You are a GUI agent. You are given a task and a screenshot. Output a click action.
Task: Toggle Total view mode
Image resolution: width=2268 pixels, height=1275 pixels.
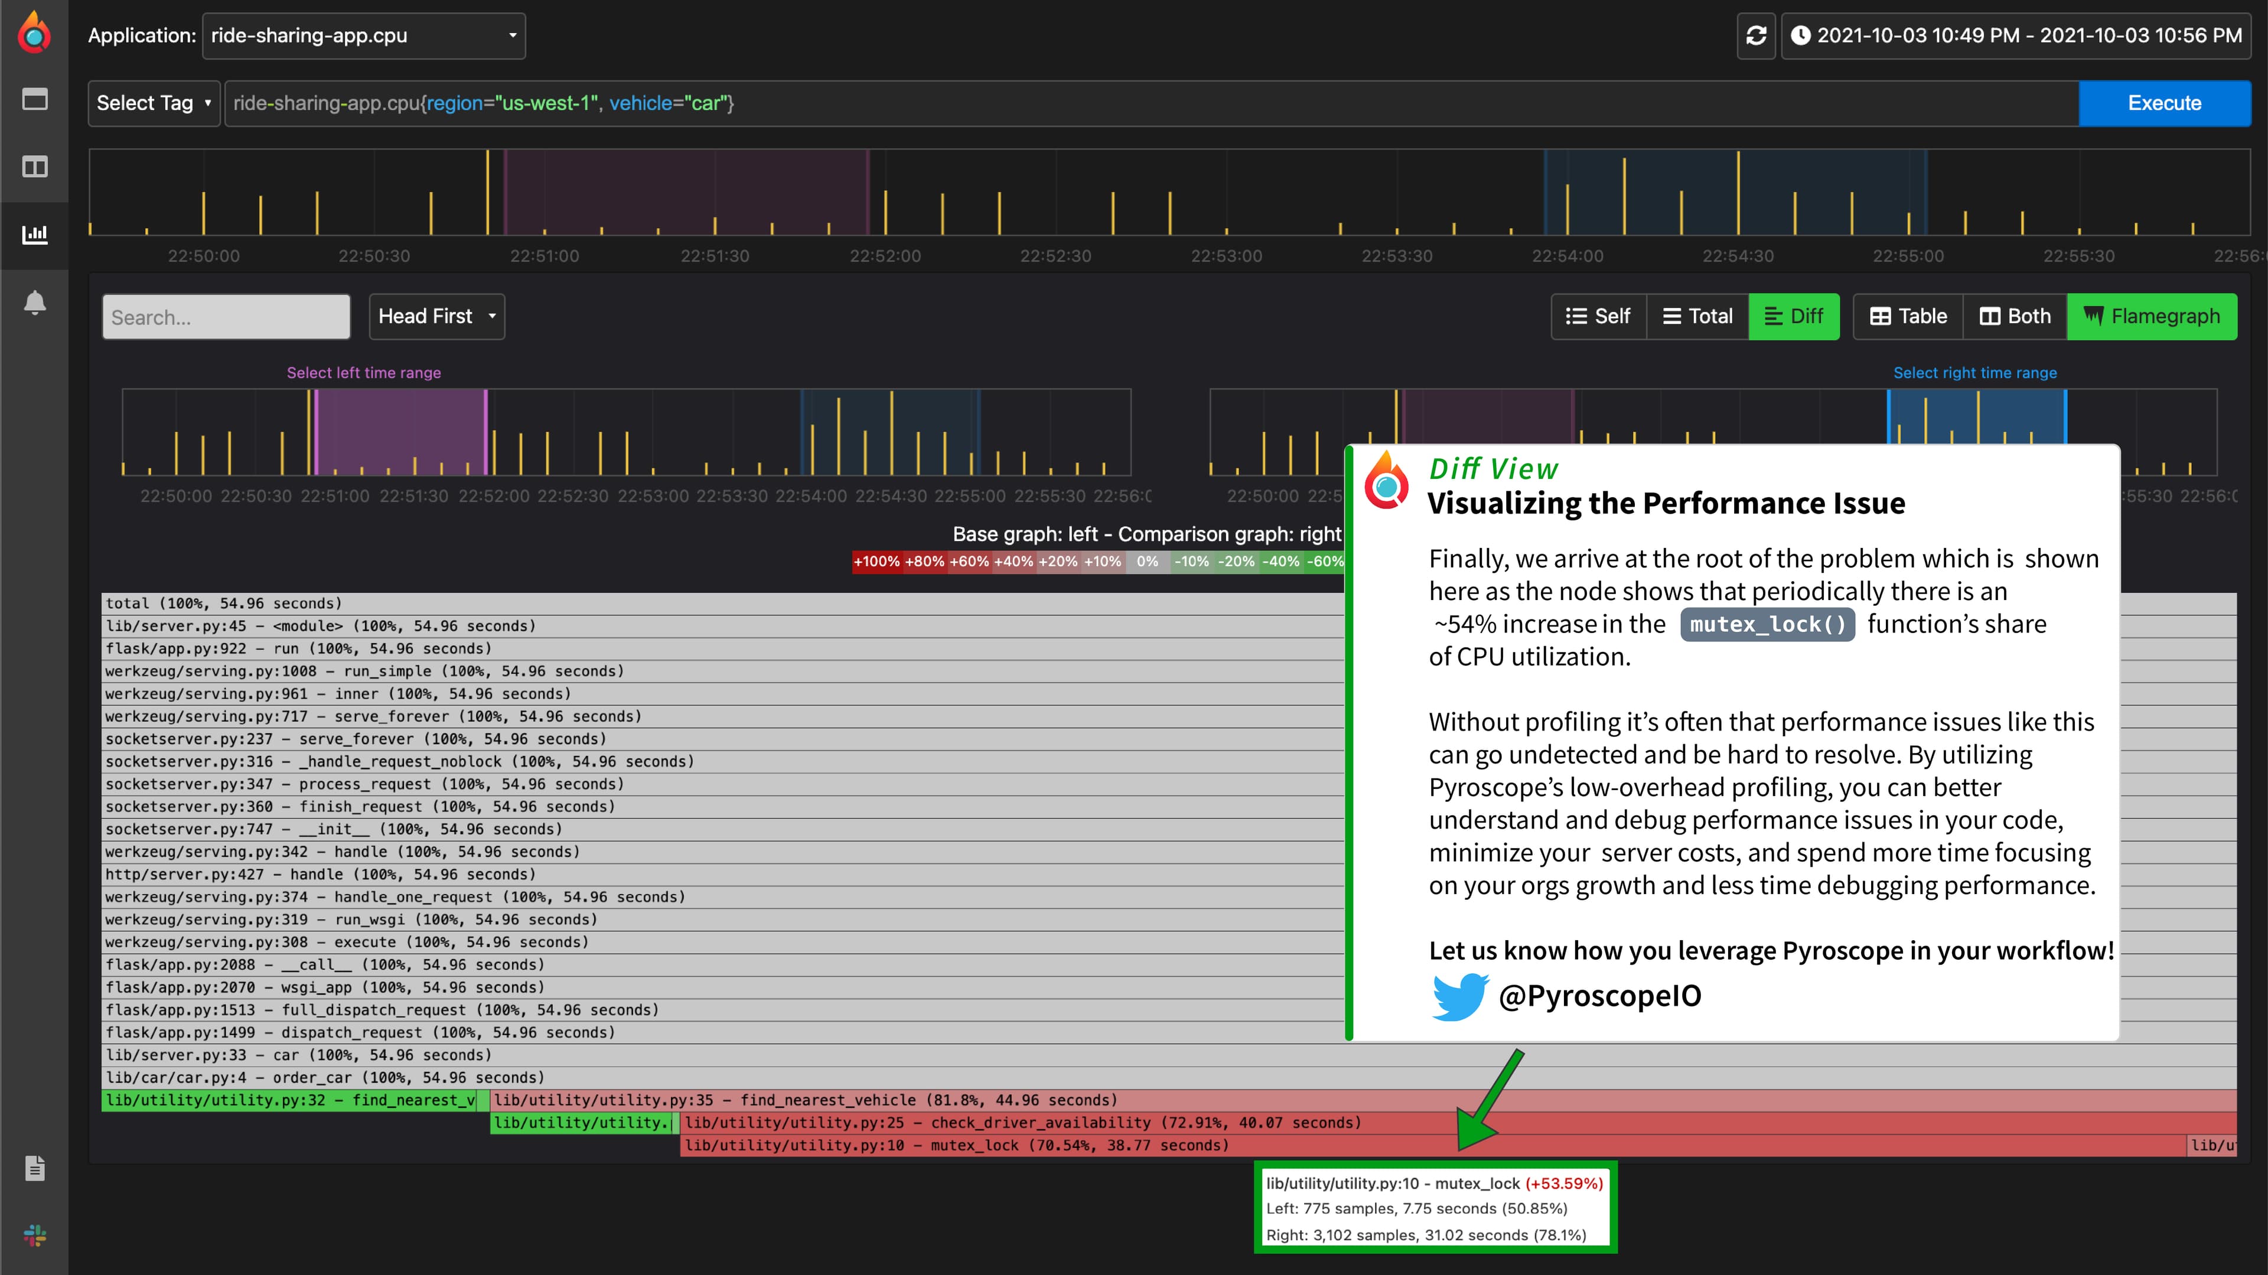click(1697, 316)
